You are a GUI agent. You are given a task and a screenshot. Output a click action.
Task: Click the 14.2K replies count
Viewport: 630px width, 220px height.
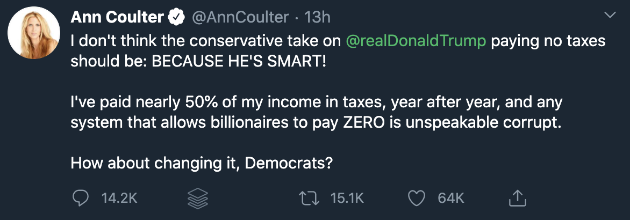point(119,198)
